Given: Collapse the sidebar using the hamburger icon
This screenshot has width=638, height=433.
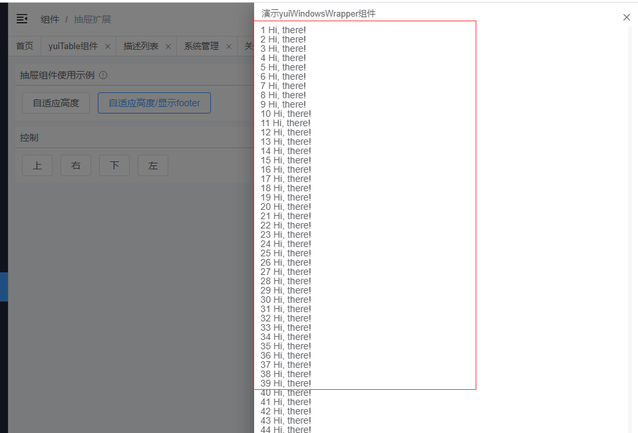Looking at the screenshot, I should (22, 19).
